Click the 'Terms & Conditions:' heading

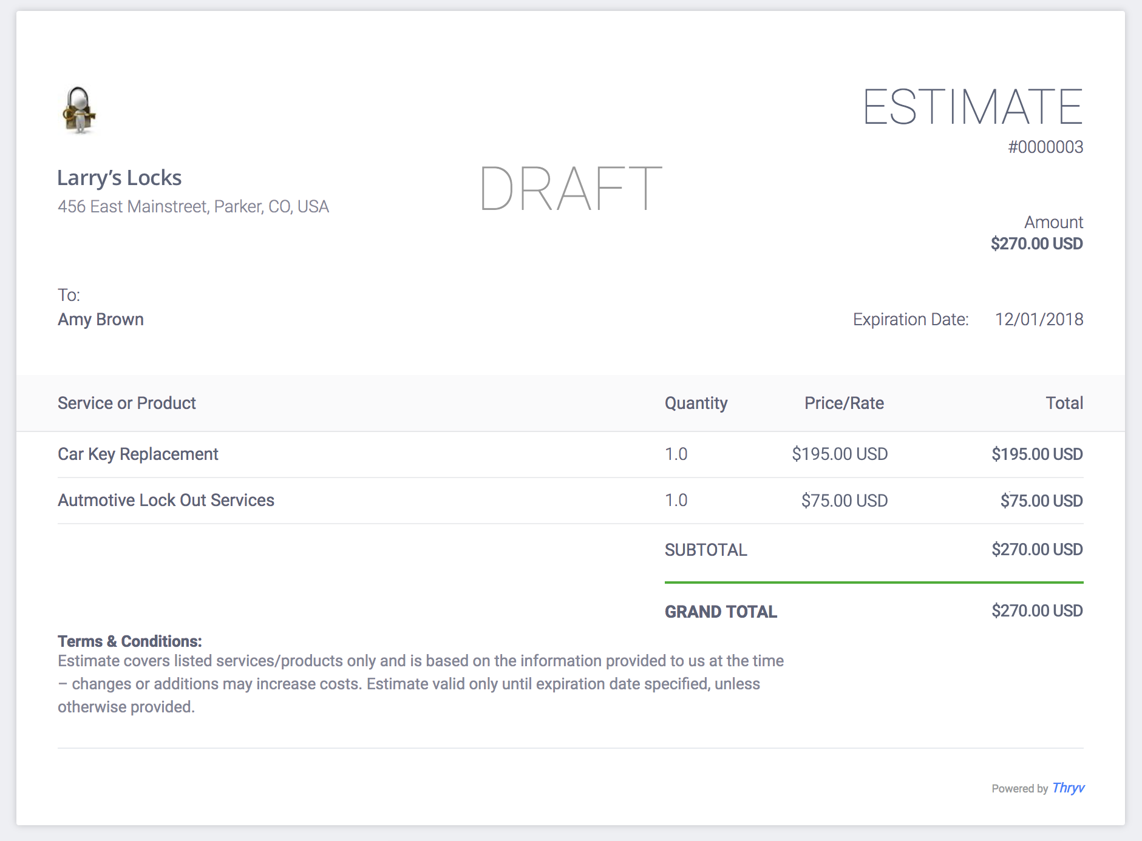point(130,641)
